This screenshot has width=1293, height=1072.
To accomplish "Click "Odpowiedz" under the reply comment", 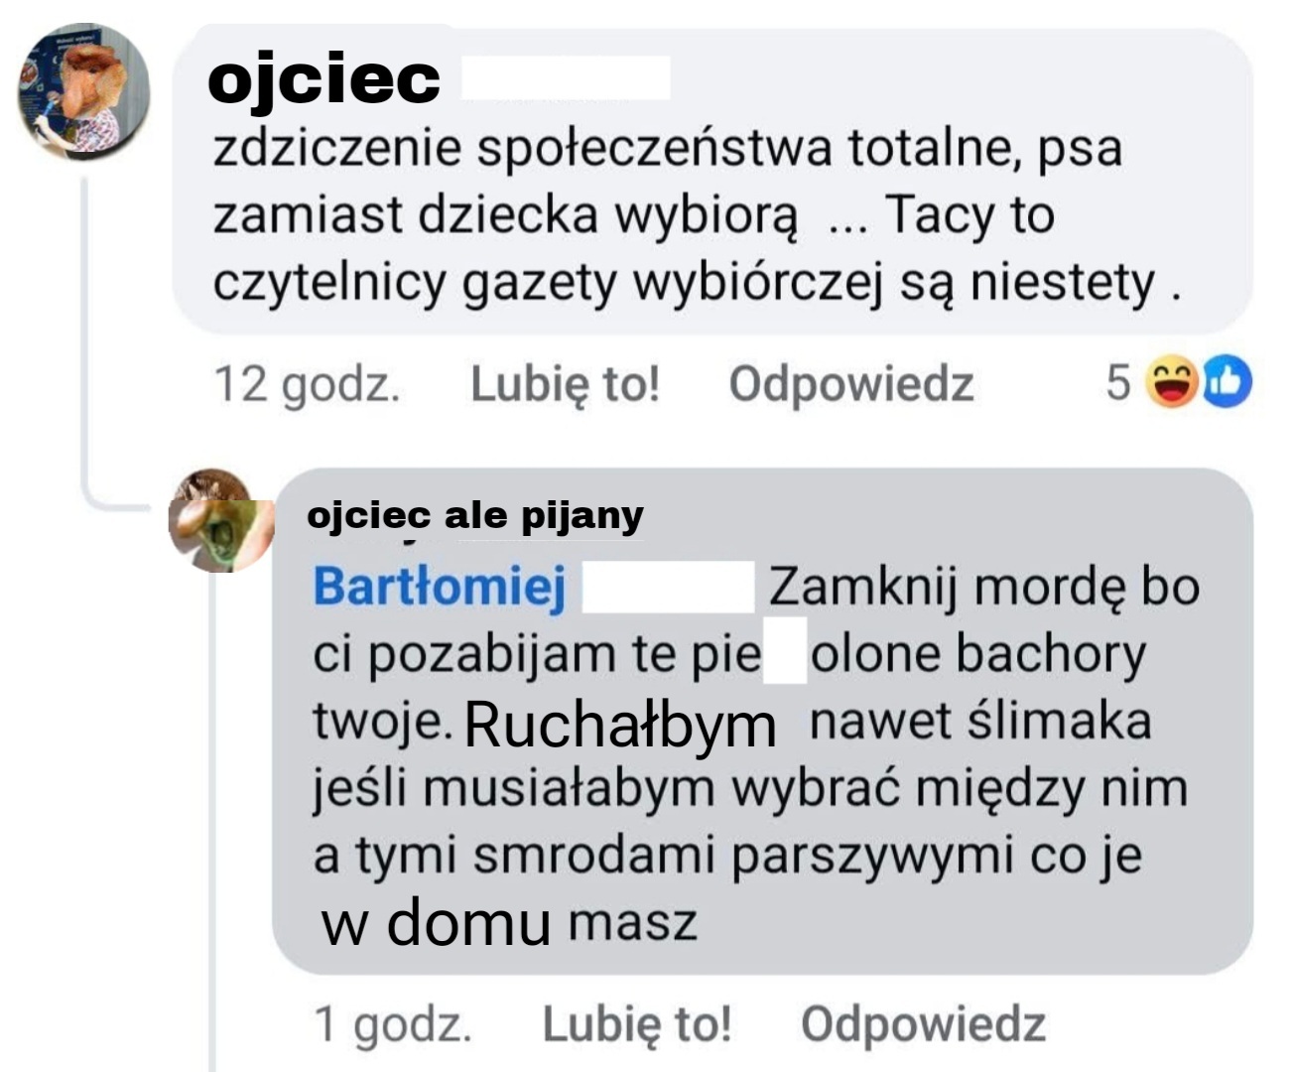I will 923,1024.
